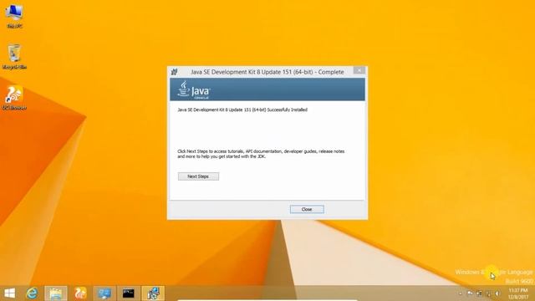Viewport: 535px width, 301px height.
Task: Close the Java installer with the title bar X
Action: [359, 70]
